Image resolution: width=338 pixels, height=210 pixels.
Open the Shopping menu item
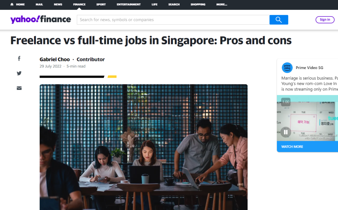pos(198,4)
